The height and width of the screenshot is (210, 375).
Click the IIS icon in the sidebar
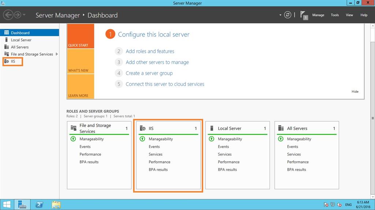pos(7,61)
